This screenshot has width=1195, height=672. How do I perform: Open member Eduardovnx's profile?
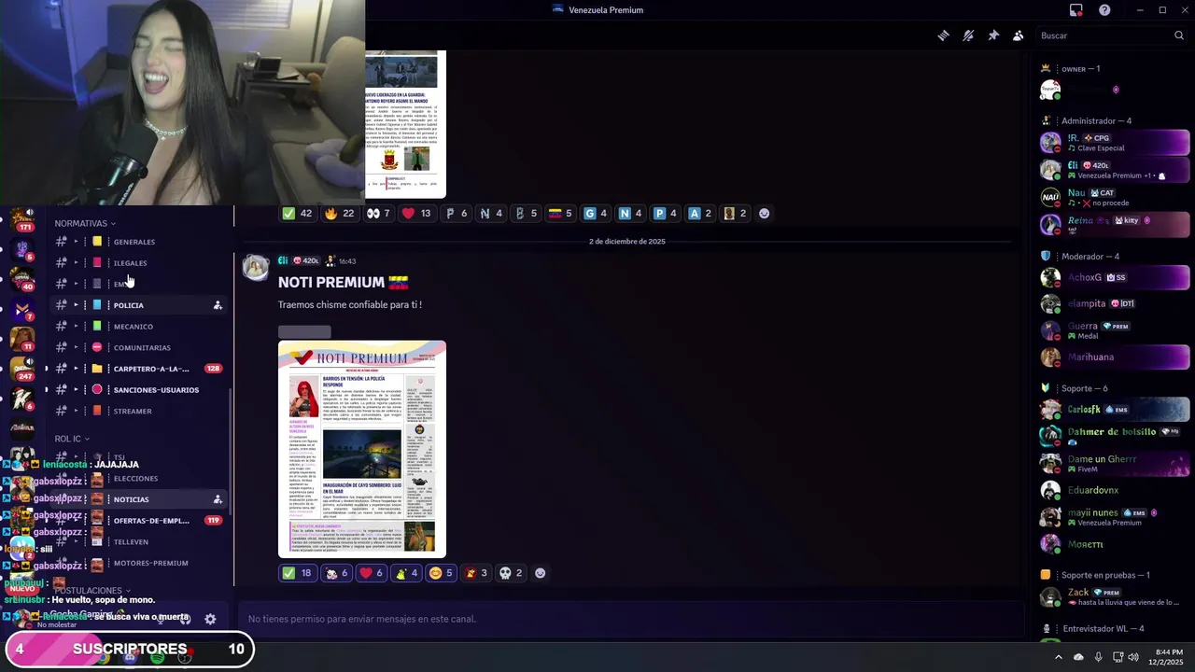[x=1115, y=490]
